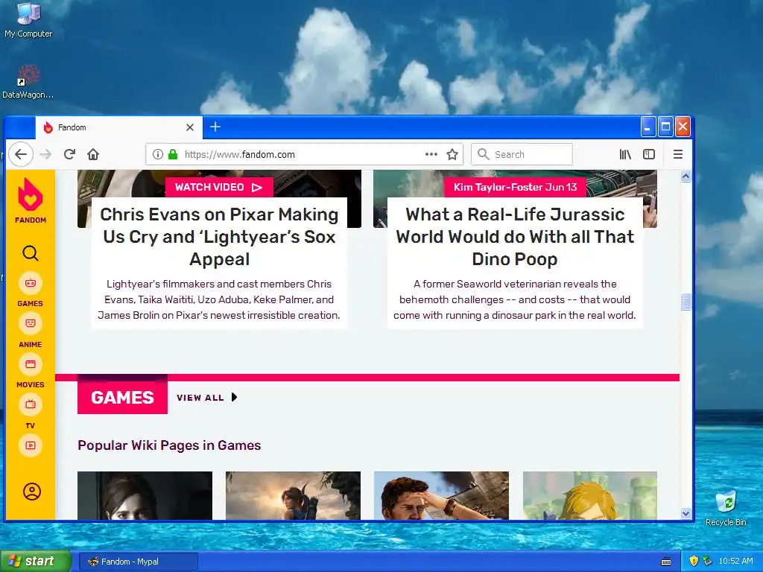Screen dimensions: 763x572
Task: Click the URL address bar field
Action: [304, 154]
